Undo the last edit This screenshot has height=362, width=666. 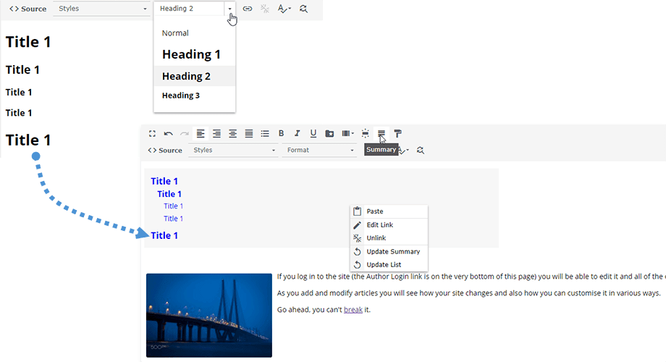pyautogui.click(x=168, y=134)
